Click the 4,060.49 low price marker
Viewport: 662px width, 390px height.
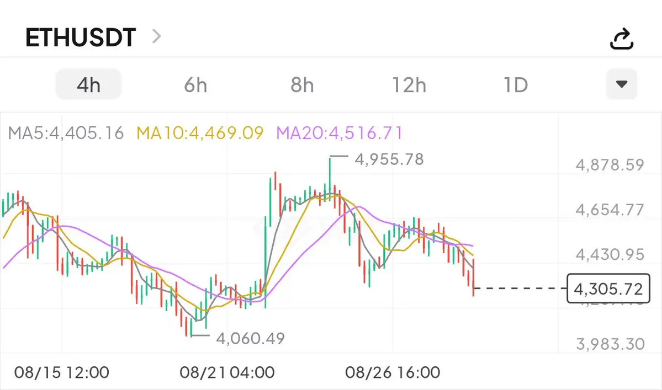click(250, 338)
